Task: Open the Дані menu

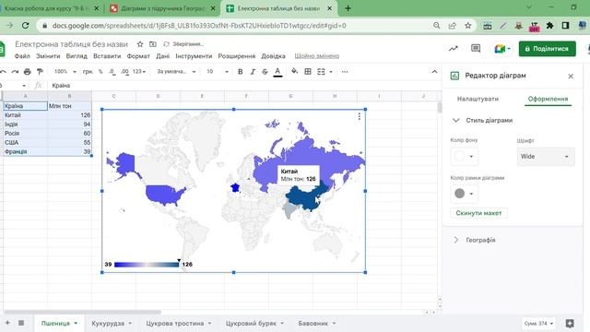Action: [162, 56]
